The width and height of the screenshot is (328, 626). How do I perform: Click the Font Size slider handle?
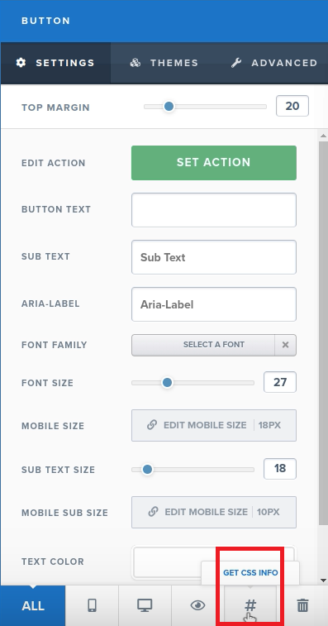click(x=167, y=383)
